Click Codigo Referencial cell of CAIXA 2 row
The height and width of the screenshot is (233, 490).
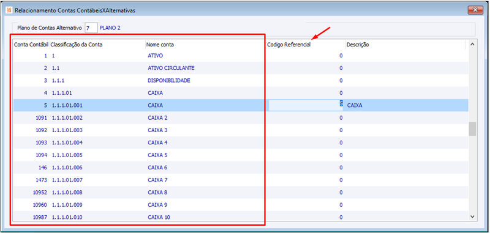click(x=306, y=118)
